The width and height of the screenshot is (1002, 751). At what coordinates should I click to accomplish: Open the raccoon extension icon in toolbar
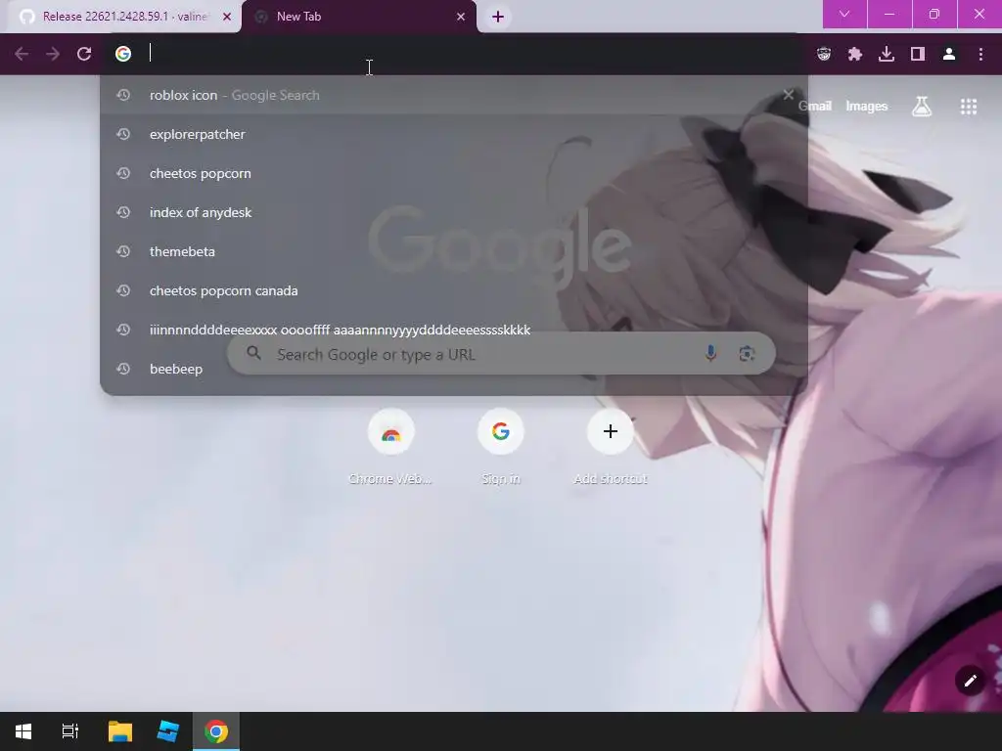(824, 54)
